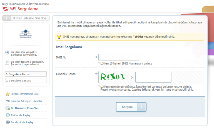Focus the Güvenlik Resmi captcha text box
214x129 pixels.
point(153,77)
